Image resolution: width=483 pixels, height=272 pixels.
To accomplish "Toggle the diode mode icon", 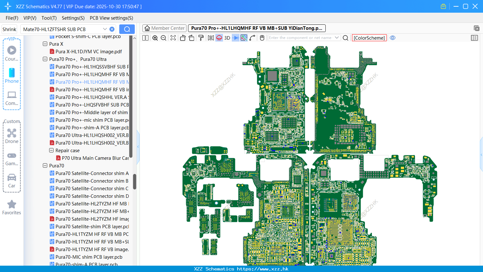I will [236, 38].
